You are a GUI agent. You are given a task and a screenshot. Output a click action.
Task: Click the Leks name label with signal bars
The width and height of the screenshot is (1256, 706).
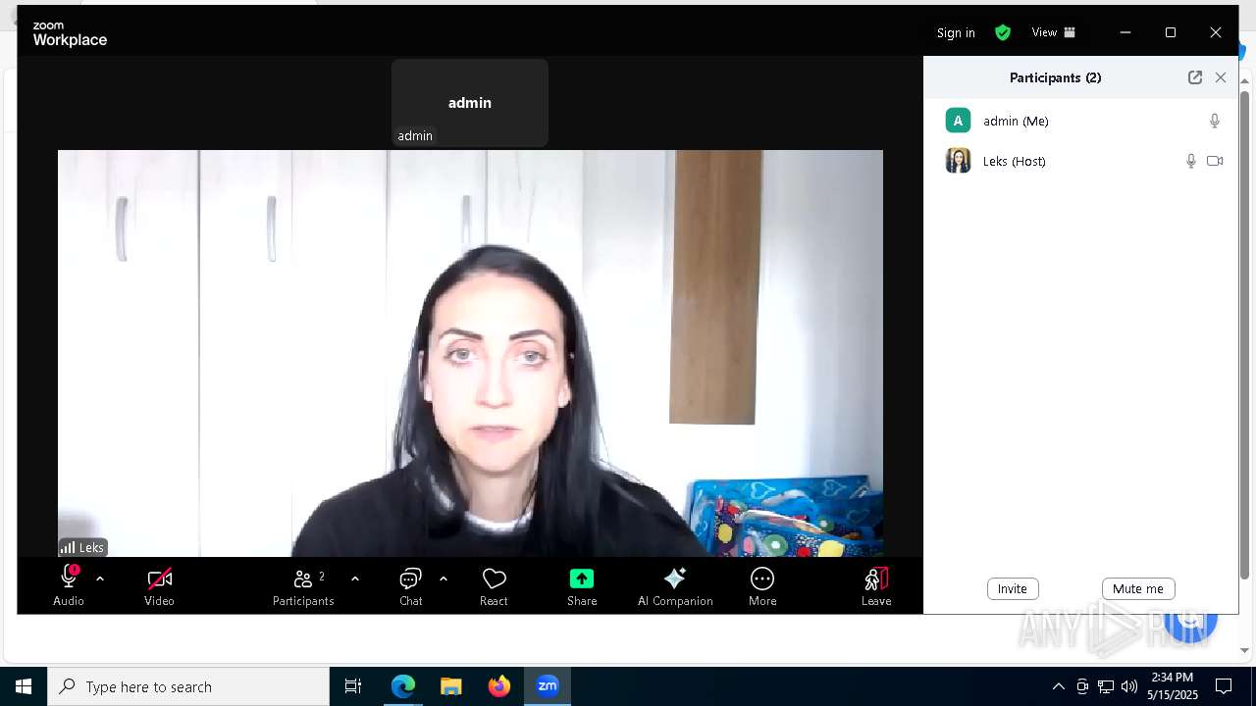(x=82, y=547)
